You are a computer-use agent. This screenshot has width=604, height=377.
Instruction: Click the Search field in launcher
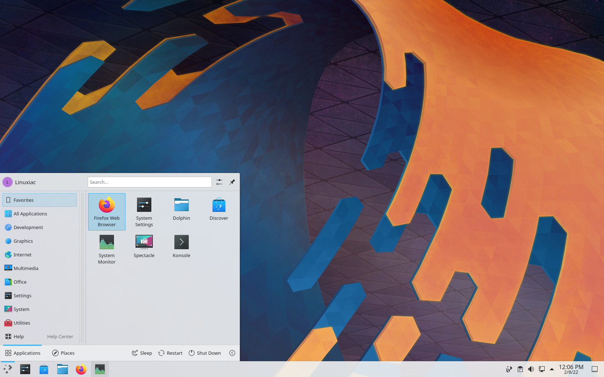pos(150,182)
